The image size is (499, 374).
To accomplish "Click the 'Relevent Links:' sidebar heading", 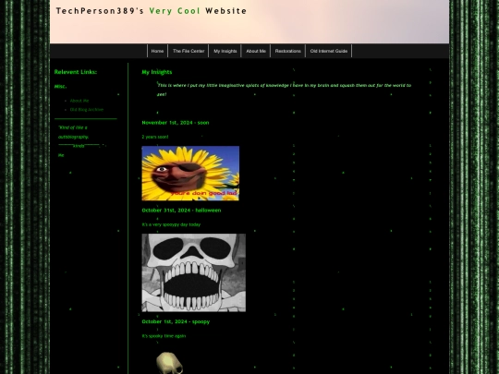I will coord(76,72).
